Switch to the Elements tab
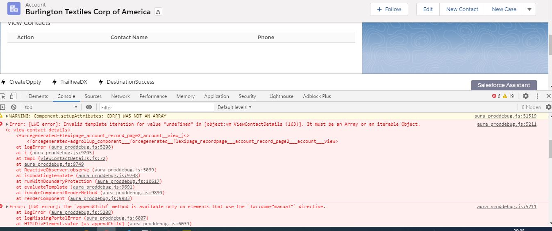The height and width of the screenshot is (231, 552). [x=38, y=96]
